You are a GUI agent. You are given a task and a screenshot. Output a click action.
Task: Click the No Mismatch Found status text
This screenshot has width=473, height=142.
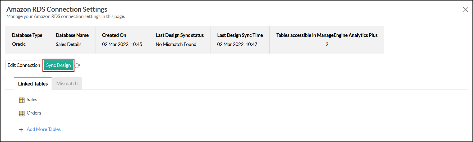click(x=176, y=44)
